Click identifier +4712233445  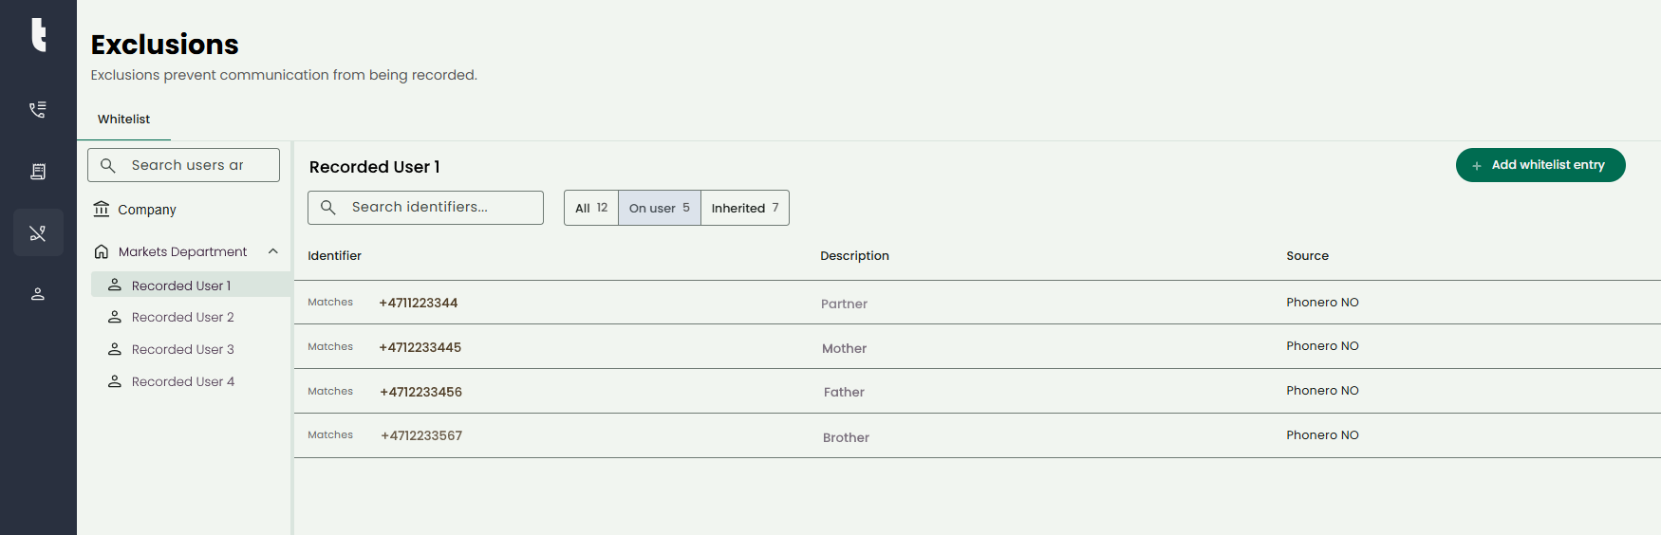[420, 347]
